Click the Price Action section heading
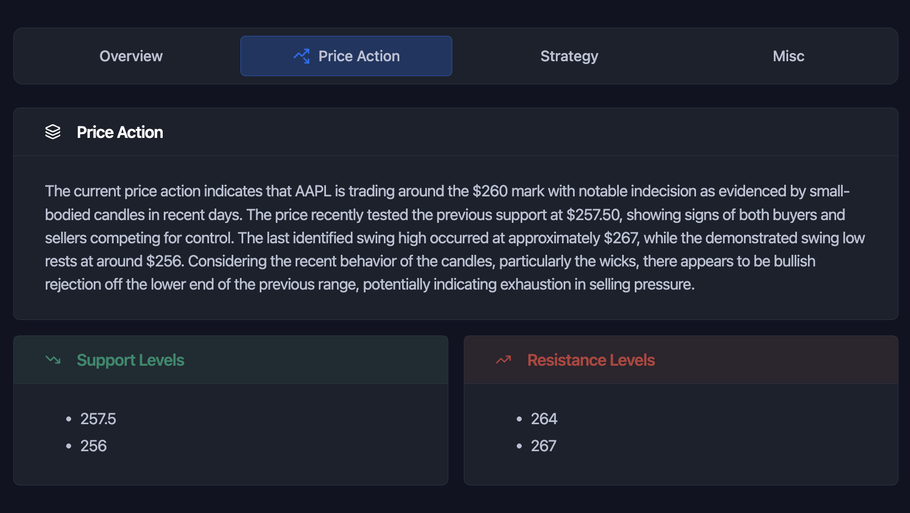 (x=120, y=132)
